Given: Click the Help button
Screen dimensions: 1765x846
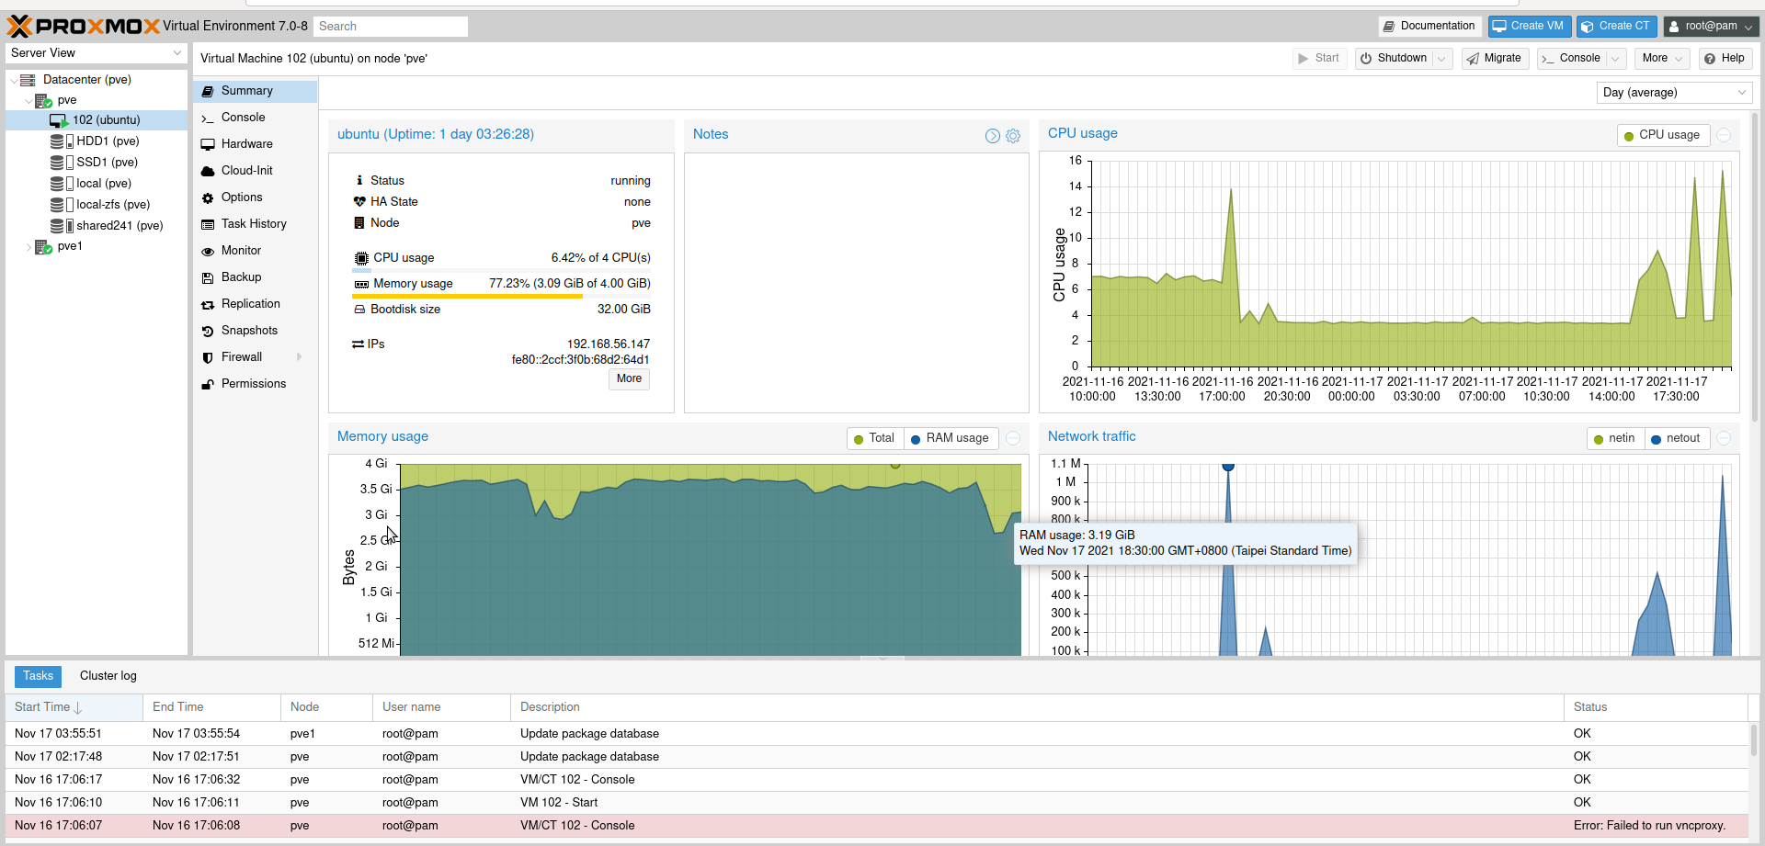Looking at the screenshot, I should [x=1725, y=59].
